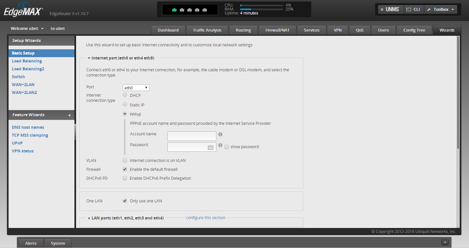The height and width of the screenshot is (248, 469).
Task: Switch to the Dashboard tab
Action: tap(168, 30)
